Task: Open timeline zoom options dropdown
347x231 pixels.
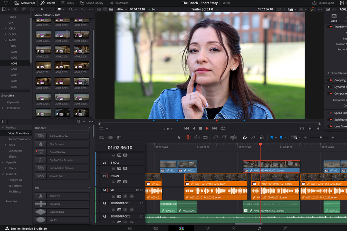Action: point(300,137)
